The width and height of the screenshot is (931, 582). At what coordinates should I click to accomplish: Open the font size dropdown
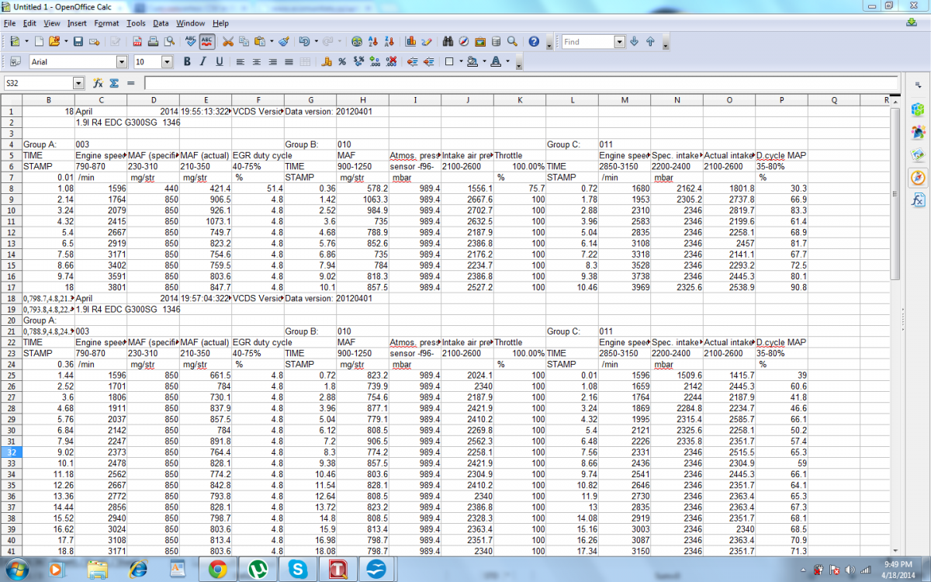(x=167, y=61)
